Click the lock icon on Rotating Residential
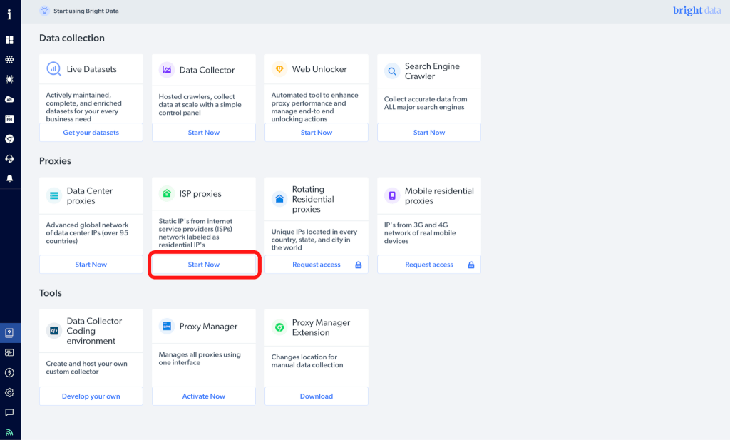 (359, 265)
